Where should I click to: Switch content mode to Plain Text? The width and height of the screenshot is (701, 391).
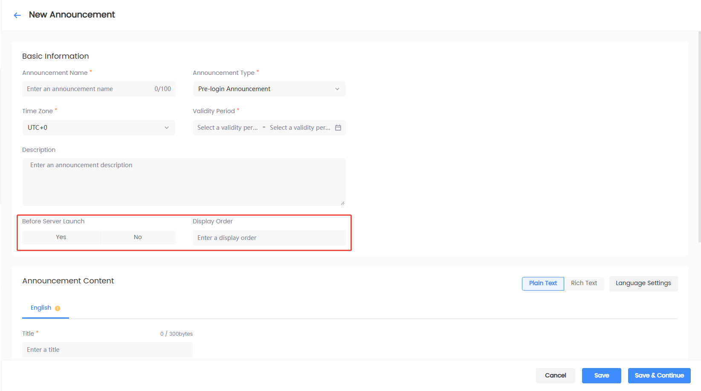(543, 283)
